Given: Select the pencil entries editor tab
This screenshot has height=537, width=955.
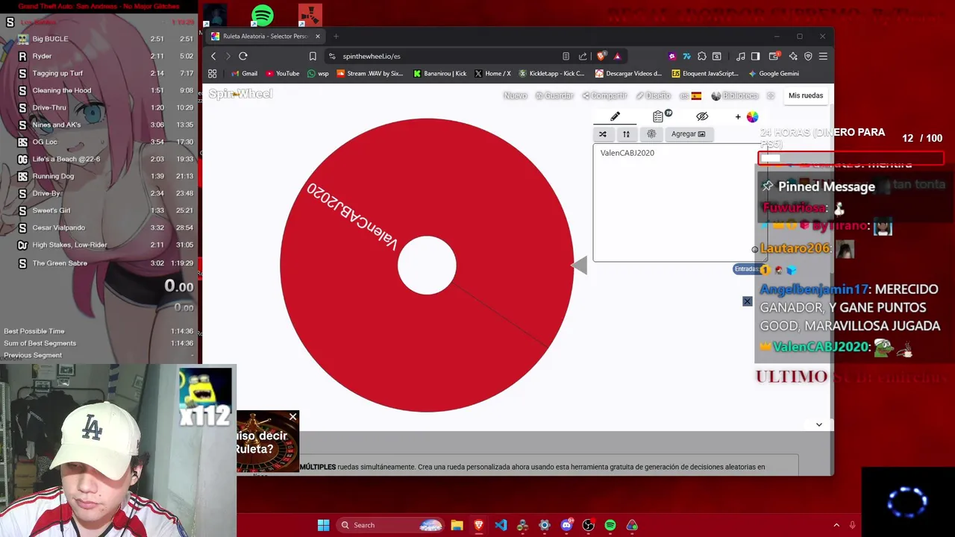Looking at the screenshot, I should click(x=615, y=116).
